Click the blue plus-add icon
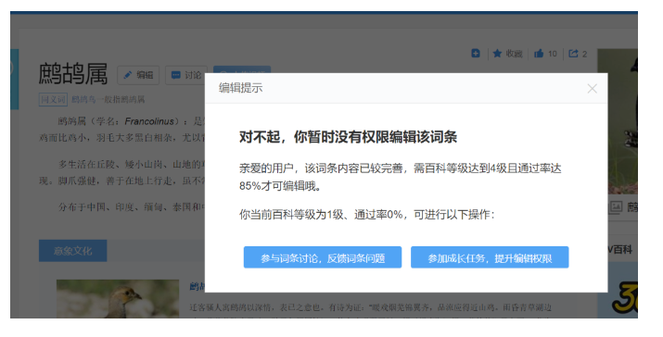 pyautogui.click(x=476, y=53)
